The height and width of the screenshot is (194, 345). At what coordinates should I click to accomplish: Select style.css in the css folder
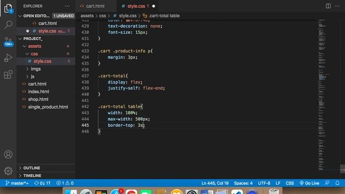point(42,61)
